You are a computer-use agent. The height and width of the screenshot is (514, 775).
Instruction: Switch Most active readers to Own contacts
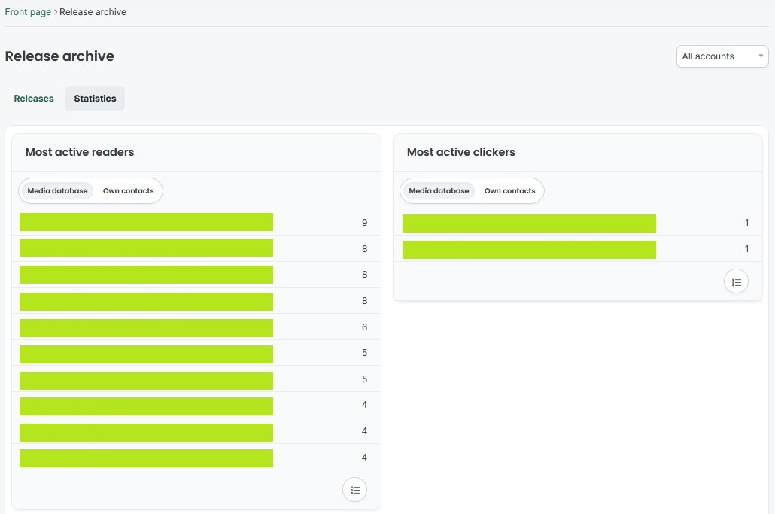(129, 190)
